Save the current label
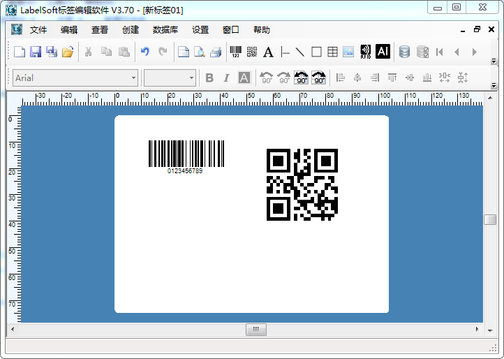This screenshot has width=504, height=359. [36, 52]
